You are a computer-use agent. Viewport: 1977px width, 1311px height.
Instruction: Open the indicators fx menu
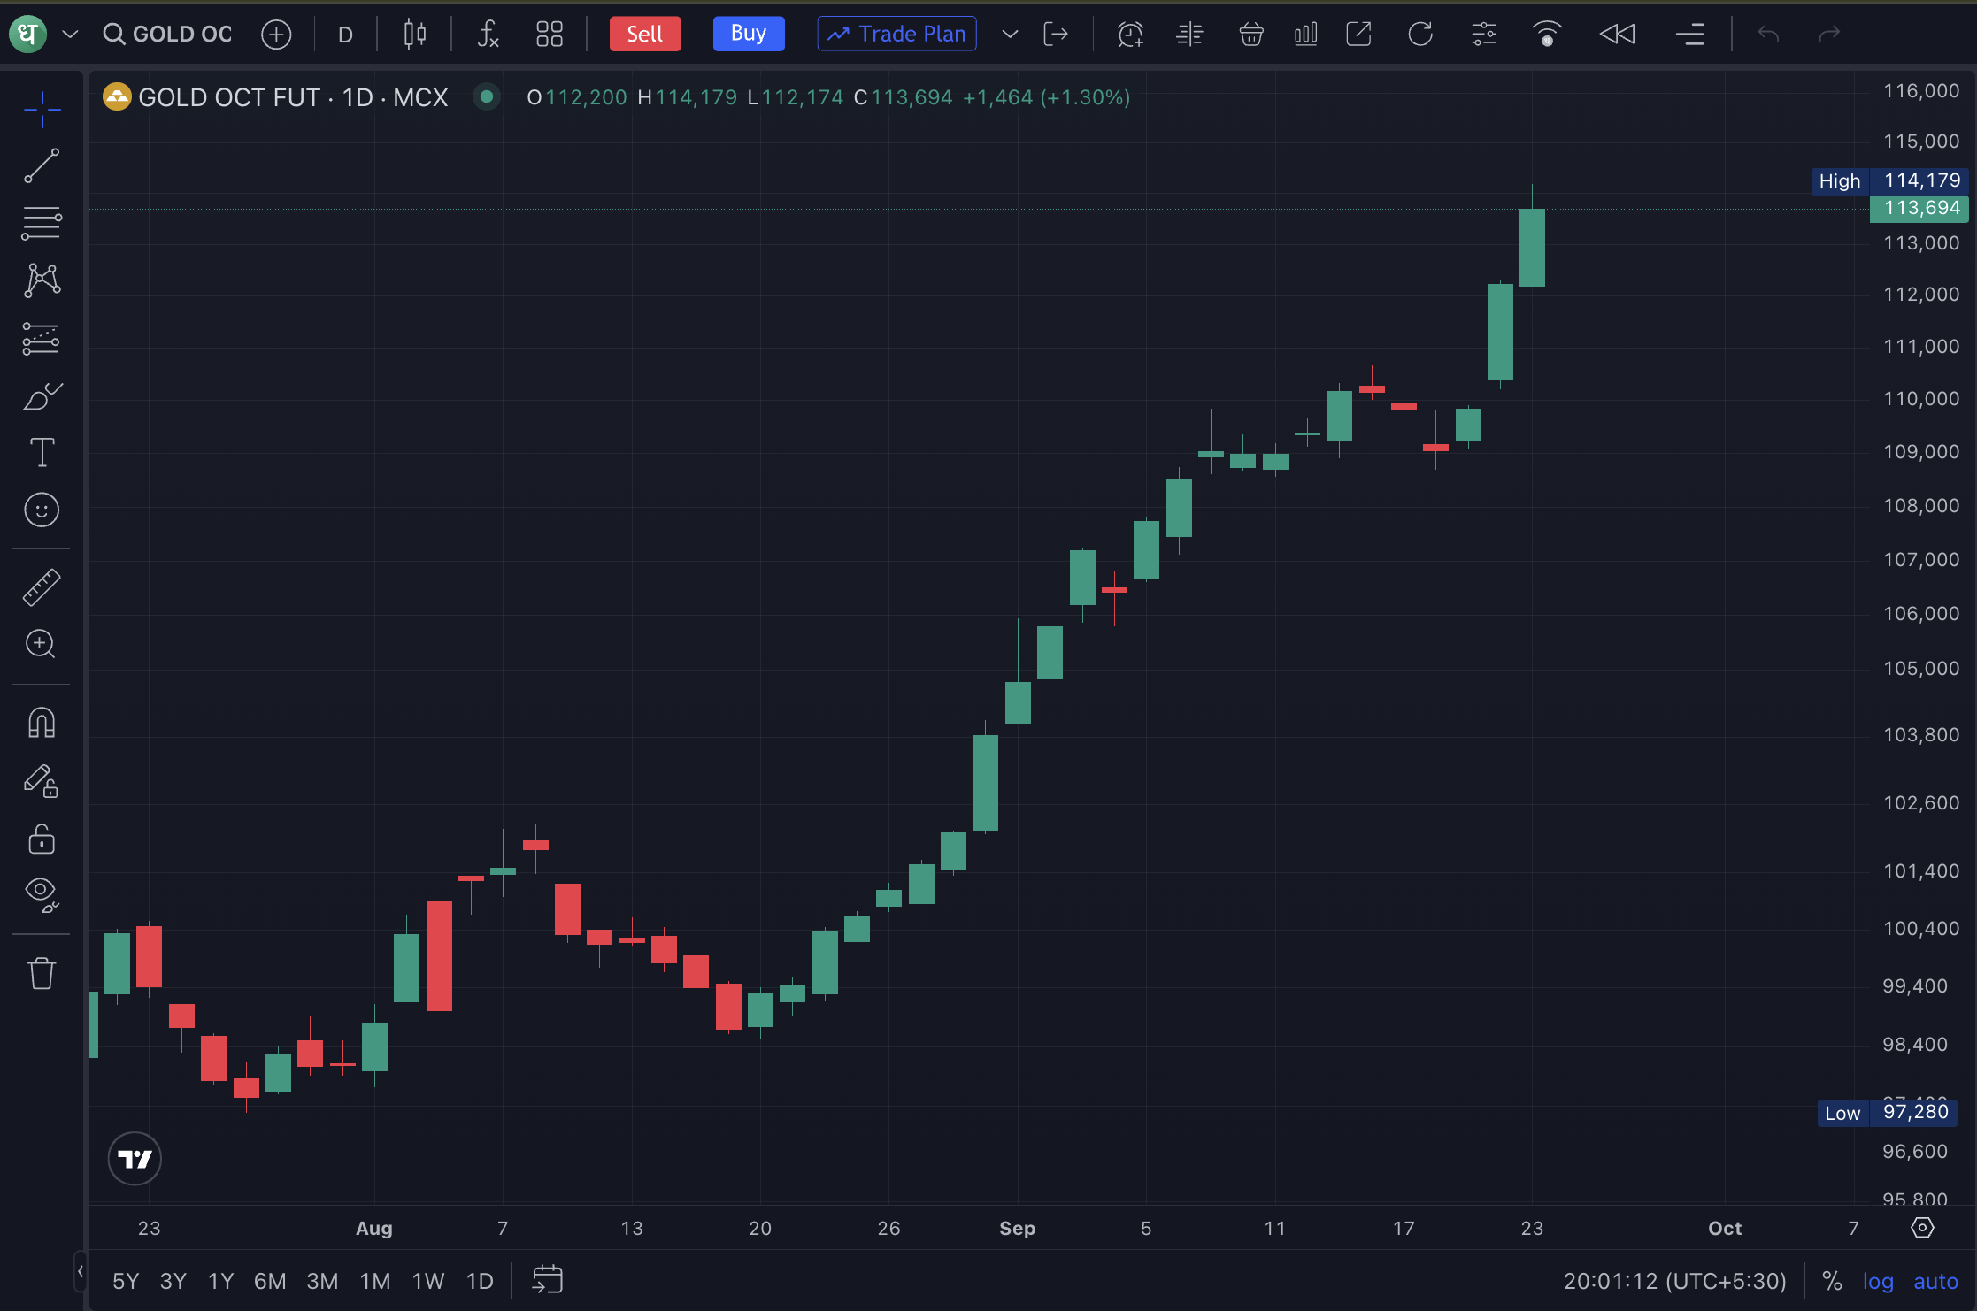coord(488,34)
